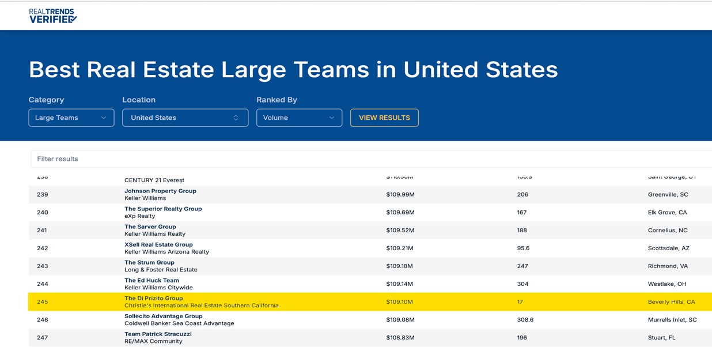Click rank number 240 in the table
Screen dimensions: 712x347
pos(43,213)
